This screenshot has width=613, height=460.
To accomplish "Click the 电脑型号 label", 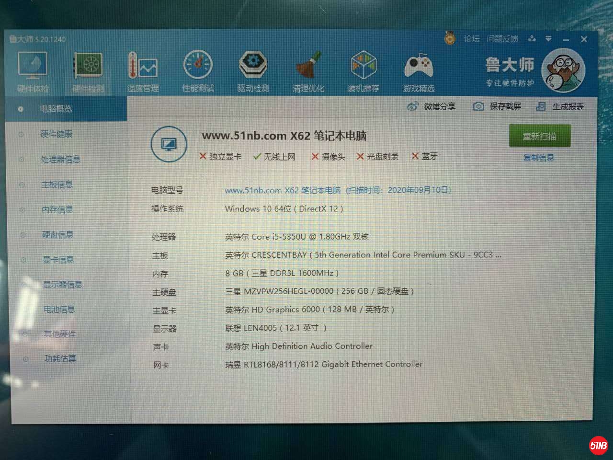I will (x=167, y=190).
